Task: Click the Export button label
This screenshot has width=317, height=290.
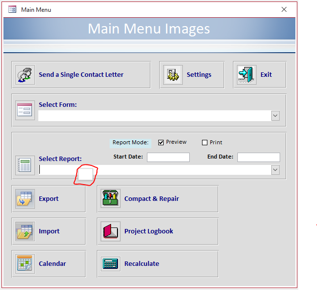Action: pos(49,198)
